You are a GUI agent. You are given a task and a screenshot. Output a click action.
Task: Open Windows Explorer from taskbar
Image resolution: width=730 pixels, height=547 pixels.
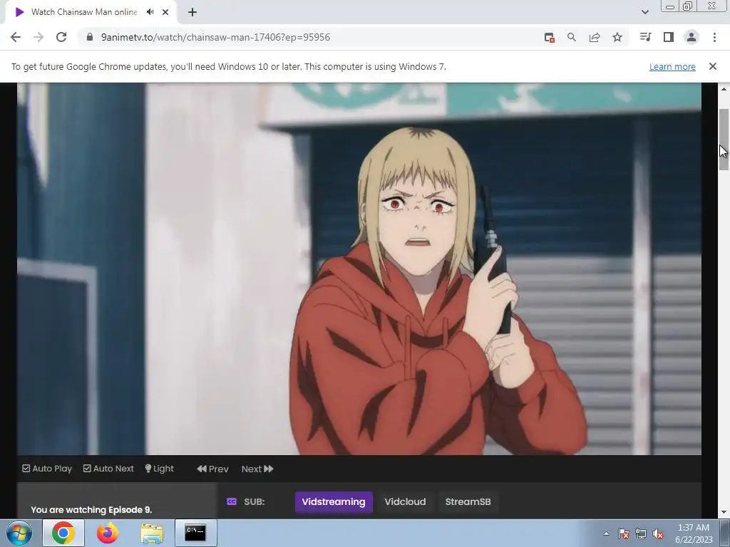(x=153, y=533)
